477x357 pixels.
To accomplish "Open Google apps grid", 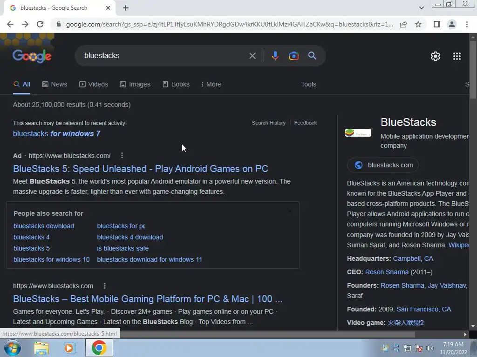I will pyautogui.click(x=457, y=56).
